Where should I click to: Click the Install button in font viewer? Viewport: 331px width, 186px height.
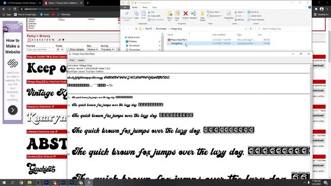tap(81, 60)
